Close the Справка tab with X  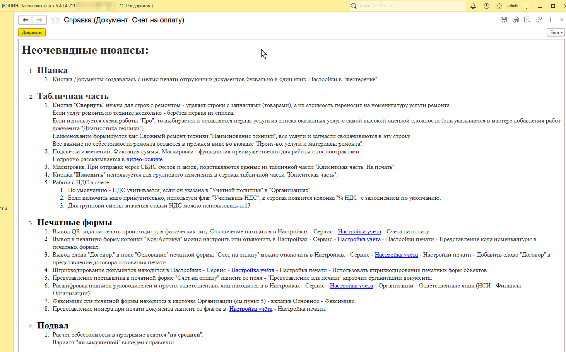(562, 20)
